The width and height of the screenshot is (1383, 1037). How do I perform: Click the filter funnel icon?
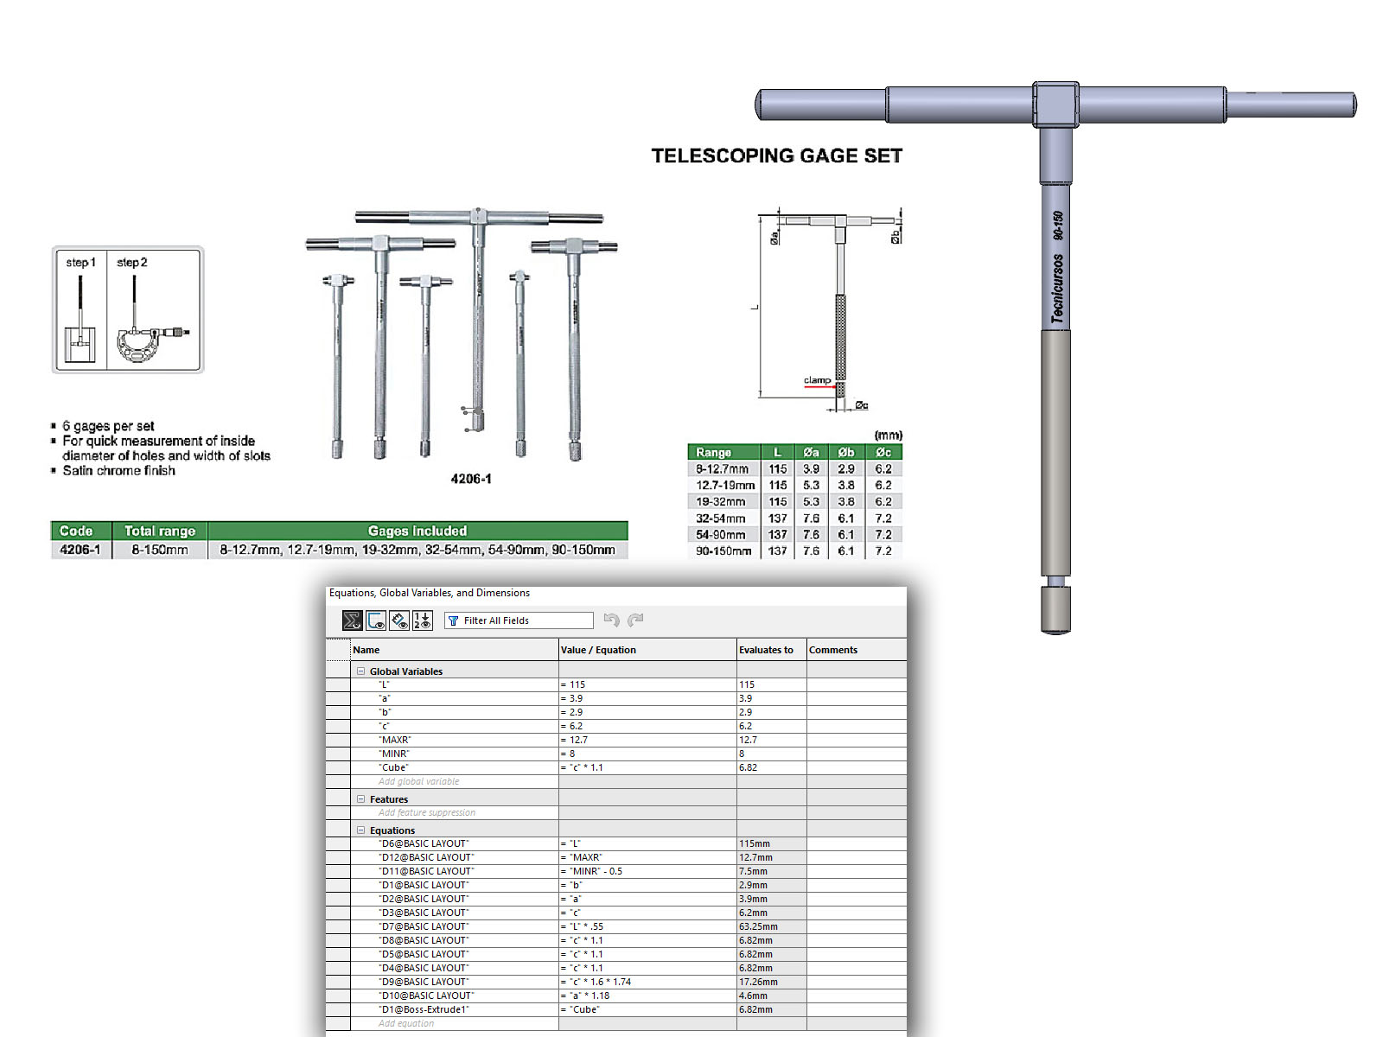click(x=454, y=620)
